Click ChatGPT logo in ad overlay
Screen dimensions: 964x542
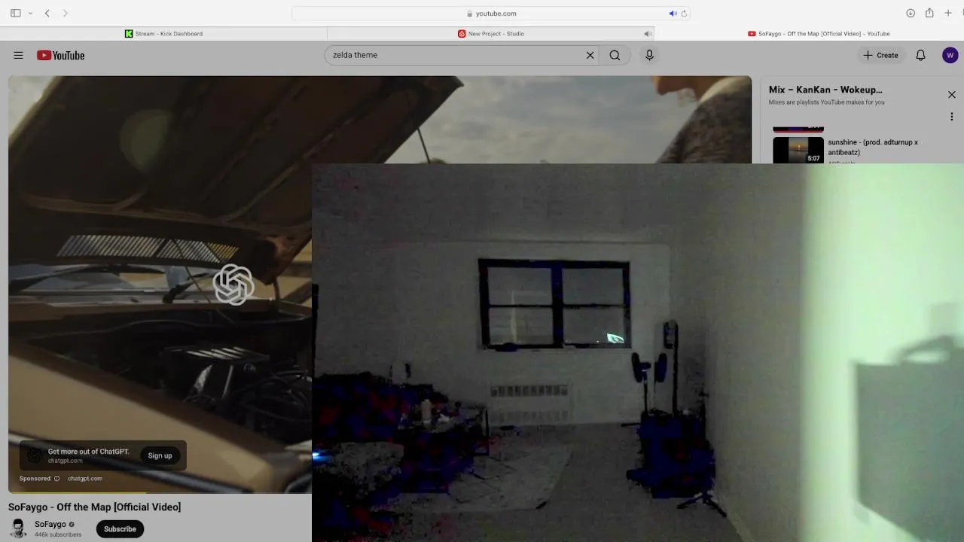click(x=35, y=455)
